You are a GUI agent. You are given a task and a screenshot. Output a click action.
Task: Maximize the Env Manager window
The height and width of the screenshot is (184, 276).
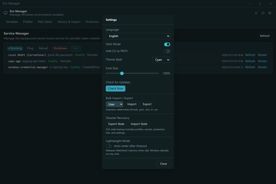pos(260,3)
